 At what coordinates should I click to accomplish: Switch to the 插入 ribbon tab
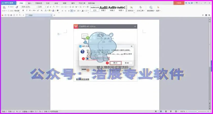pyautogui.click(x=30, y=3)
